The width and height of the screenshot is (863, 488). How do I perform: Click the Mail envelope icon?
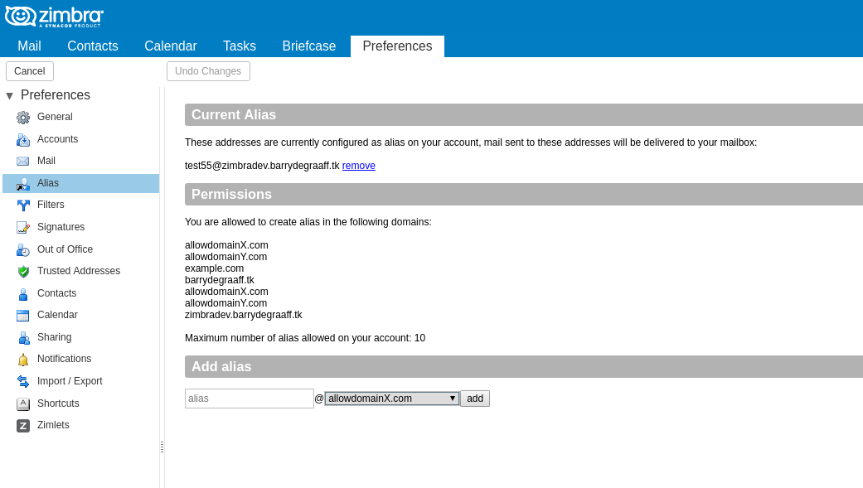pyautogui.click(x=23, y=162)
